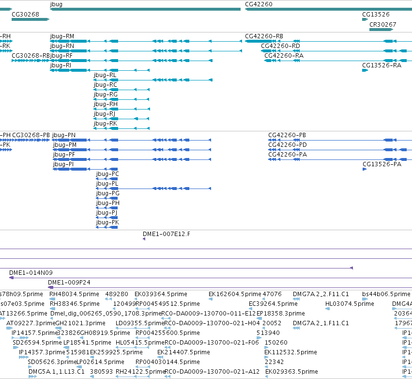
Task: Click the AT09227.3prime EST label
Action: (31, 323)
